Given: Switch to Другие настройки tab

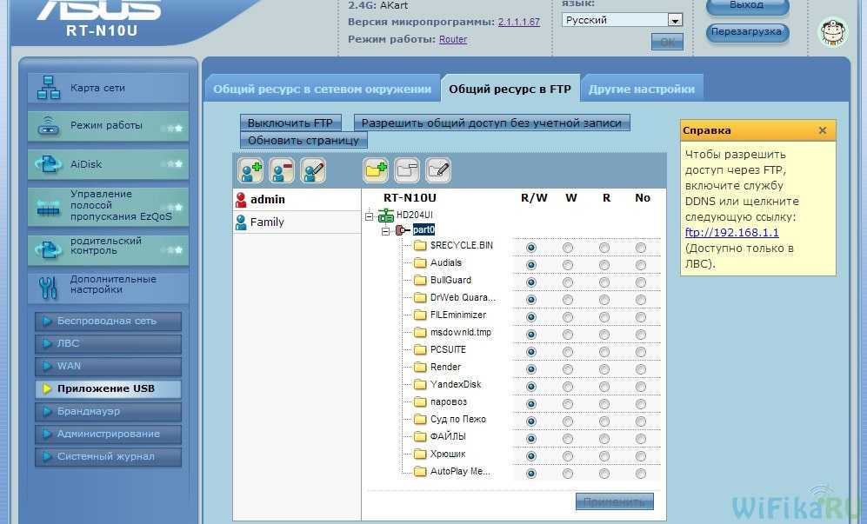Looking at the screenshot, I should (x=642, y=89).
